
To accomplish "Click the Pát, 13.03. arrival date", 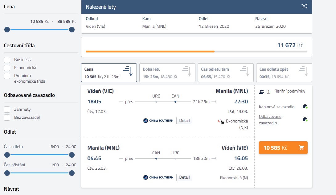I will (x=238, y=112).
